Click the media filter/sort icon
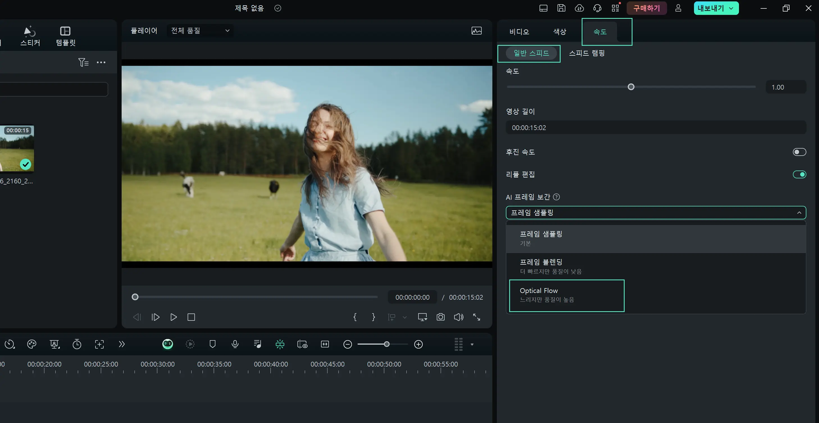 coord(83,62)
